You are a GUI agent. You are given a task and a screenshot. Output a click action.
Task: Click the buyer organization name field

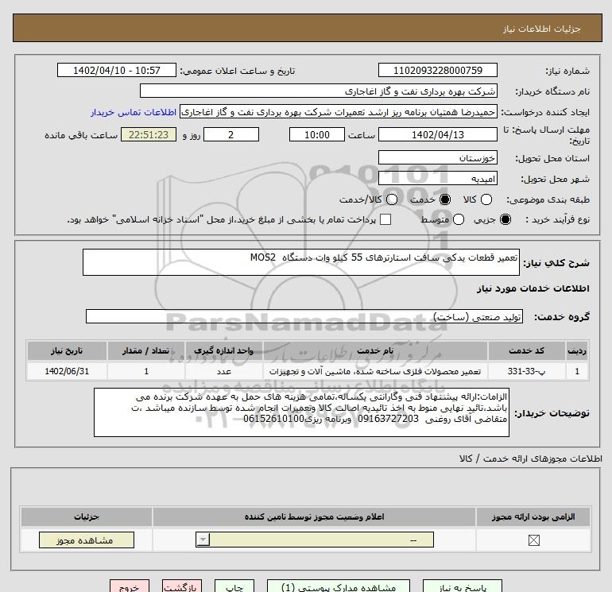pyautogui.click(x=319, y=91)
